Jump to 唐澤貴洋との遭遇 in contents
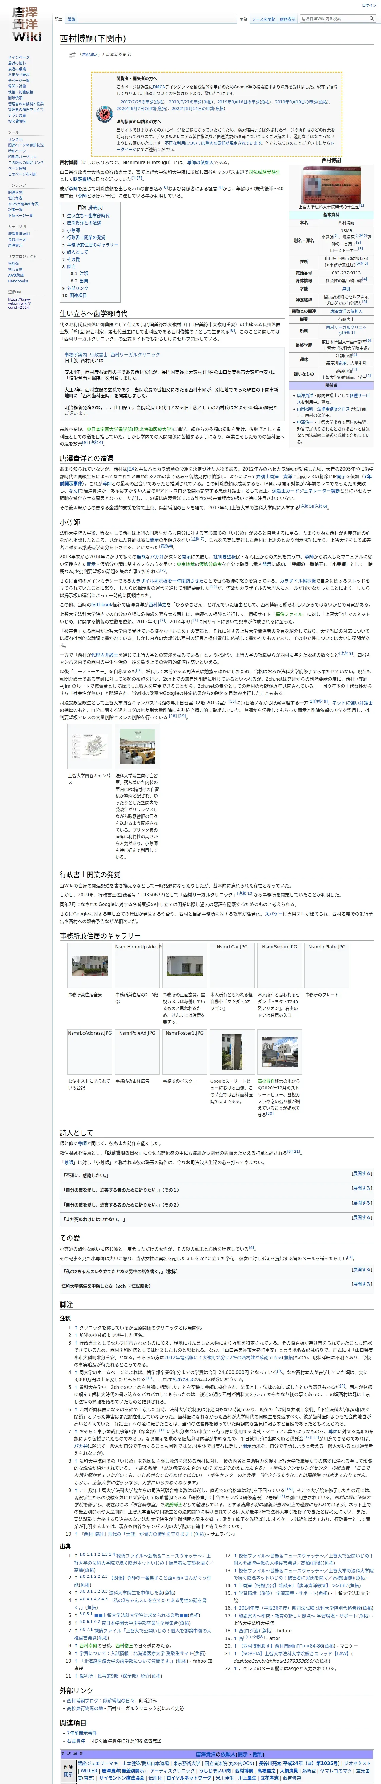The width and height of the screenshot is (381, 1784). pos(84,223)
